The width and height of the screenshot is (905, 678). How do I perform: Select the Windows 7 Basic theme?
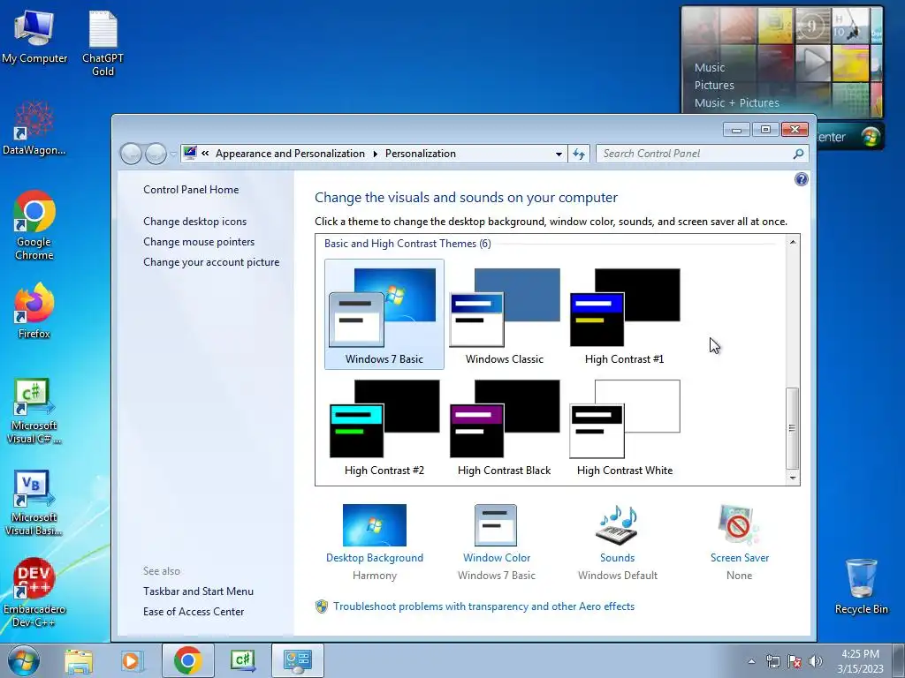(384, 314)
